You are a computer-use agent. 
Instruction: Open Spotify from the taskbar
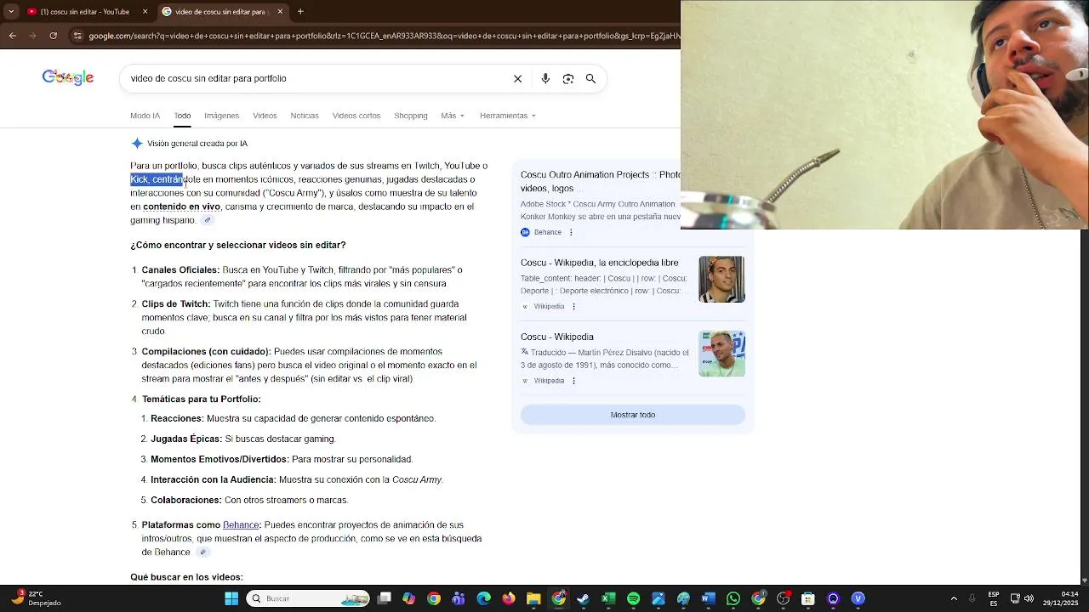click(633, 598)
